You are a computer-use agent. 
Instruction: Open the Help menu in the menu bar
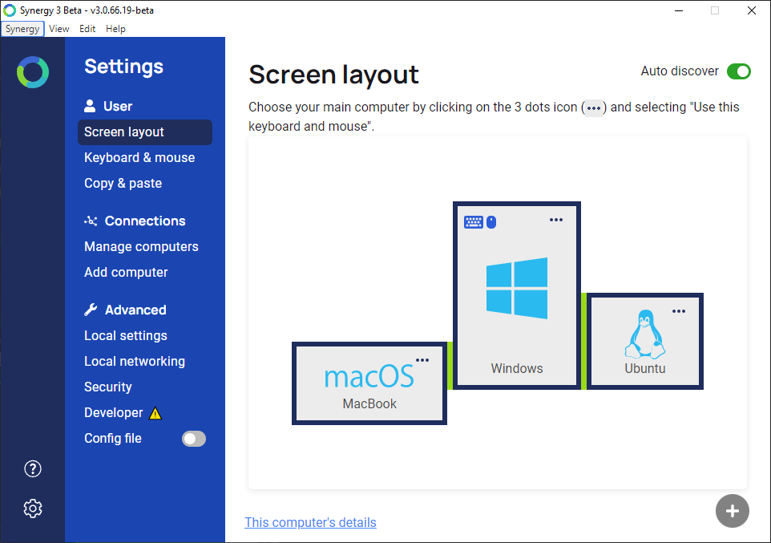click(x=115, y=29)
